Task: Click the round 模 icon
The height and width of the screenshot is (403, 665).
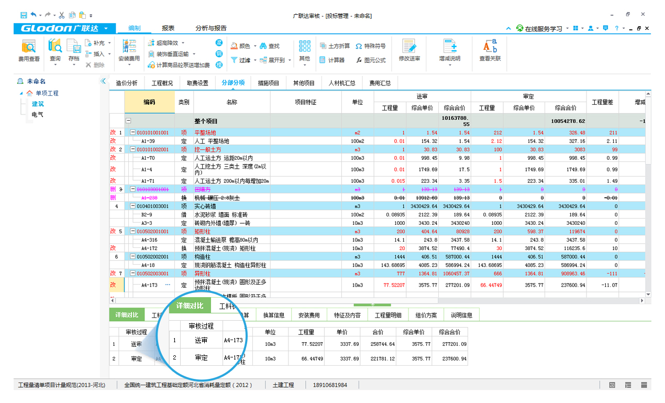Action: 219,65
